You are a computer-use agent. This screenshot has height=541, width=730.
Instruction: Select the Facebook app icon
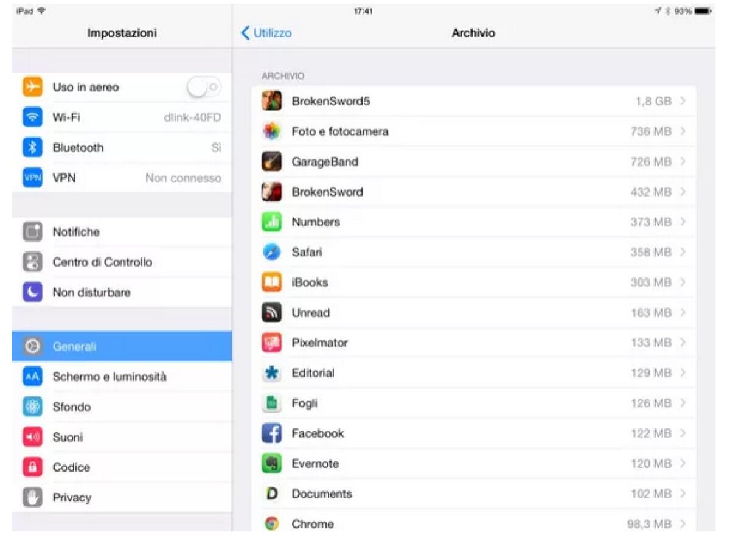coord(271,433)
